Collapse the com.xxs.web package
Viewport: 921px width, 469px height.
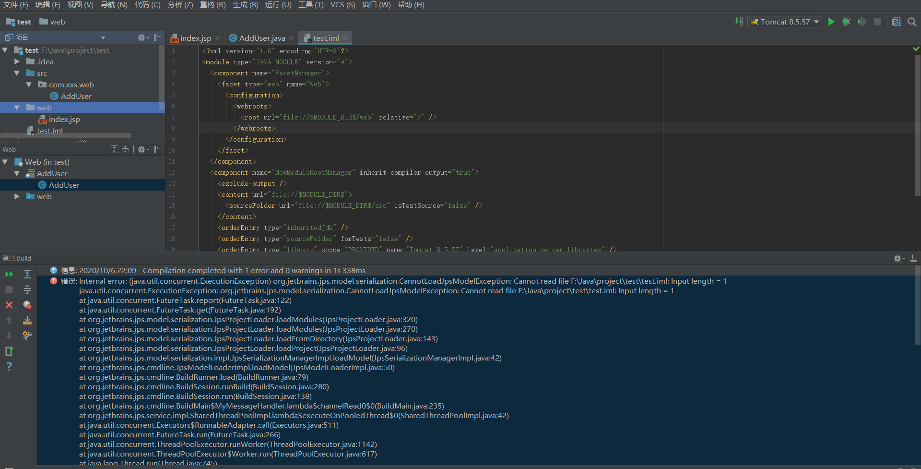click(29, 84)
